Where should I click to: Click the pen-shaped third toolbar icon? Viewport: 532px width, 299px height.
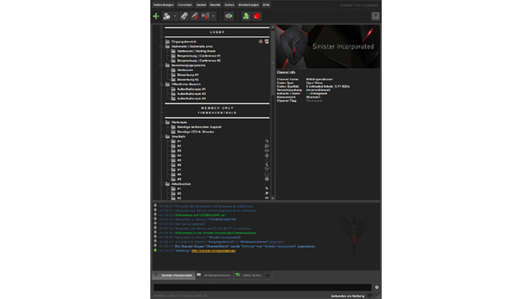pyautogui.click(x=183, y=15)
